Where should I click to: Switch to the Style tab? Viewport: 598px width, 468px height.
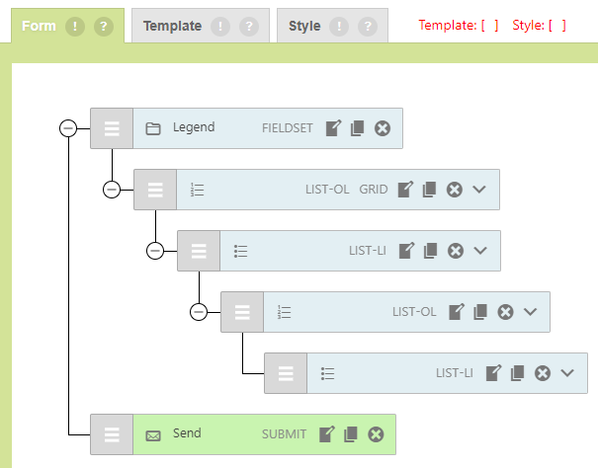point(304,27)
